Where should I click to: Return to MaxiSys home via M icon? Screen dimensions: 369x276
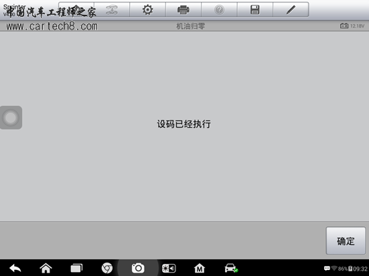point(200,268)
